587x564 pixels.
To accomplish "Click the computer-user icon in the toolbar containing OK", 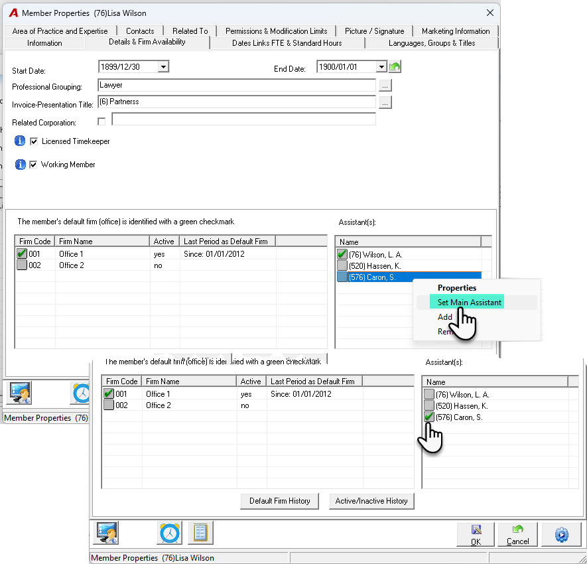I will coord(106,533).
